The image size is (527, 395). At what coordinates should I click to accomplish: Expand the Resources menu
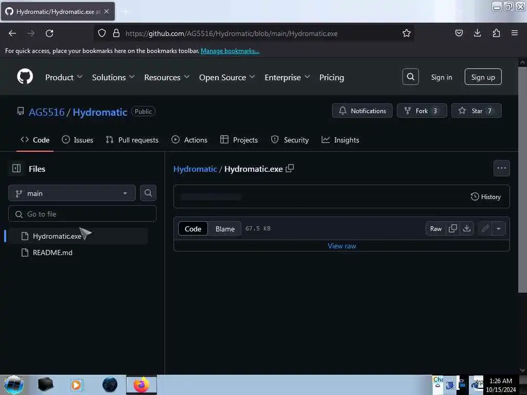167,77
